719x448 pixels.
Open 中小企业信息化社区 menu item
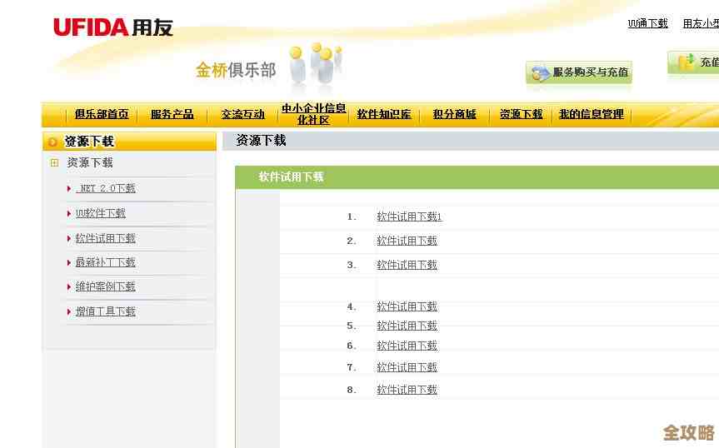(x=313, y=114)
